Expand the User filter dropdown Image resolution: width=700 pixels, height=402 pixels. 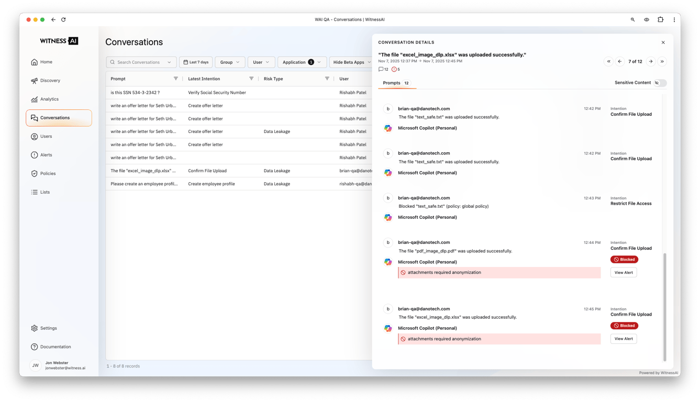(261, 62)
